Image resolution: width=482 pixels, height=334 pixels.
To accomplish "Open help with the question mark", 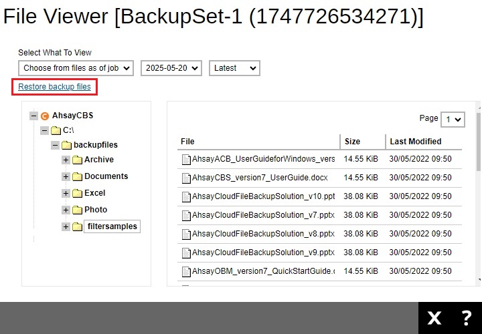I will 467,318.
